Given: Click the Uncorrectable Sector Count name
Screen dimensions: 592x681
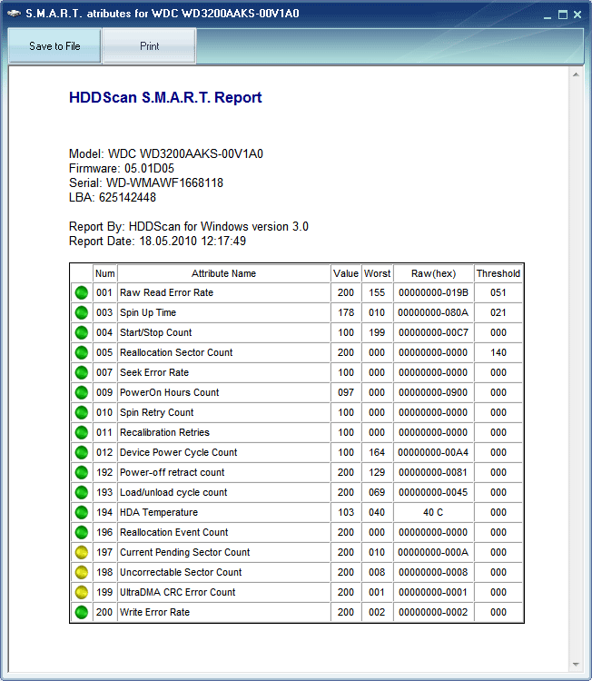Looking at the screenshot, I should [x=181, y=572].
